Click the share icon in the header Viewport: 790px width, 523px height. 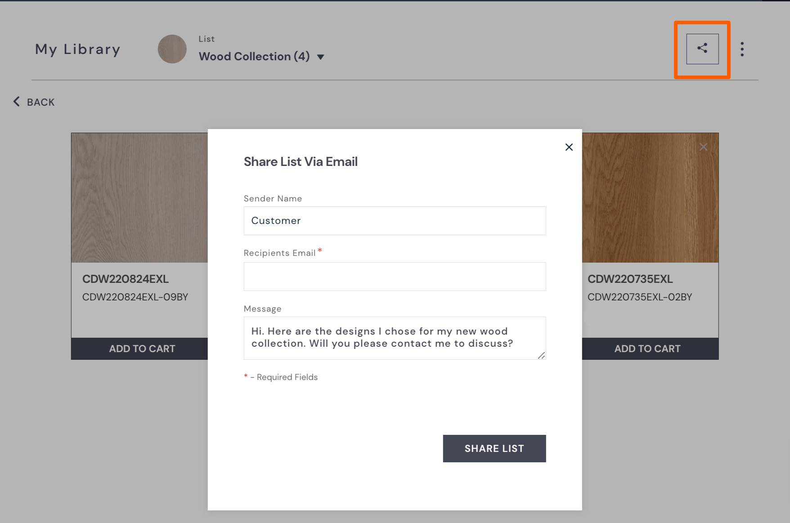point(702,49)
